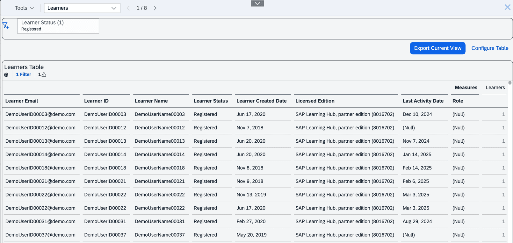
Task: Select last activity date Dec 10, 2024
Action: [x=417, y=114]
